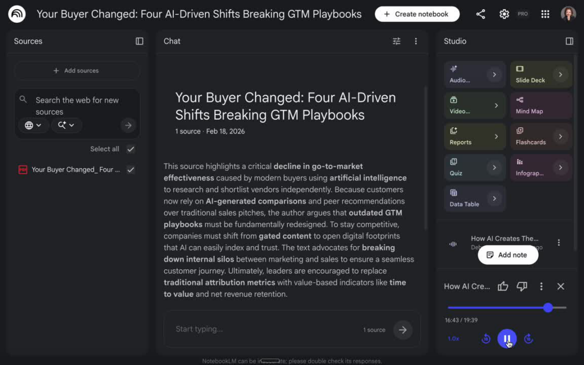Toggle the Select all checkbox
Screen dimensions: 584x365
coord(131,149)
